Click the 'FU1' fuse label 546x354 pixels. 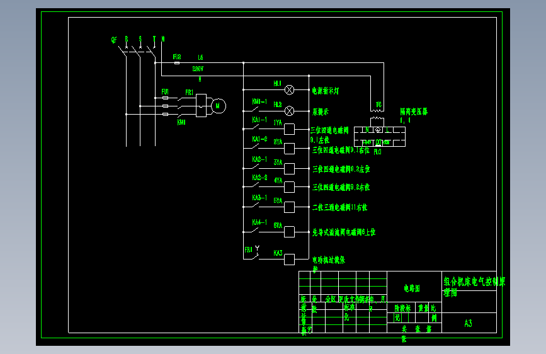165,92
